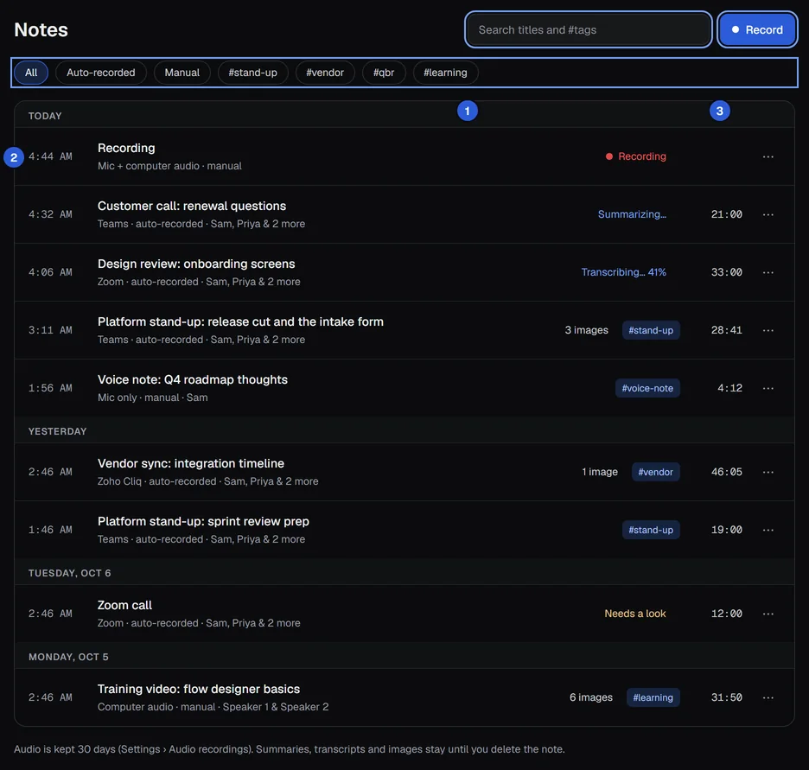Filter notes by Manual
This screenshot has width=809, height=770.
(x=182, y=73)
